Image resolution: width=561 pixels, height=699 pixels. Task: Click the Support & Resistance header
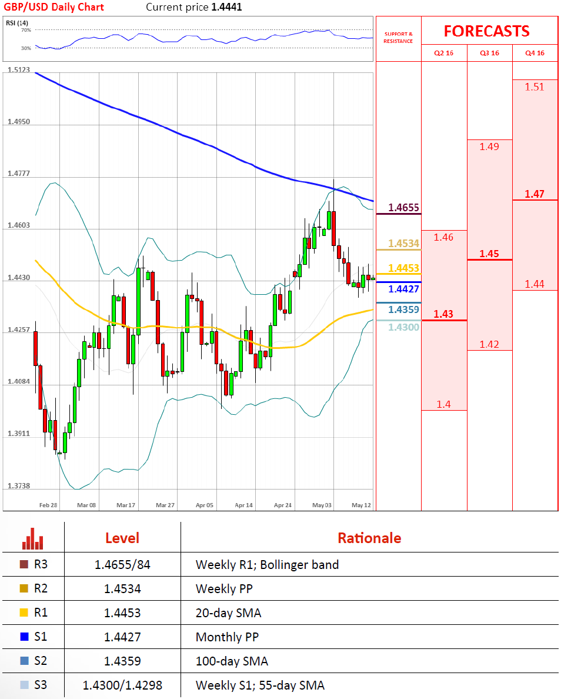tap(398, 38)
